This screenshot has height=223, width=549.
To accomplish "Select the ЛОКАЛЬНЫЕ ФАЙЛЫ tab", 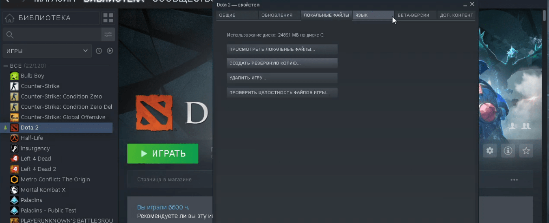I will click(326, 15).
